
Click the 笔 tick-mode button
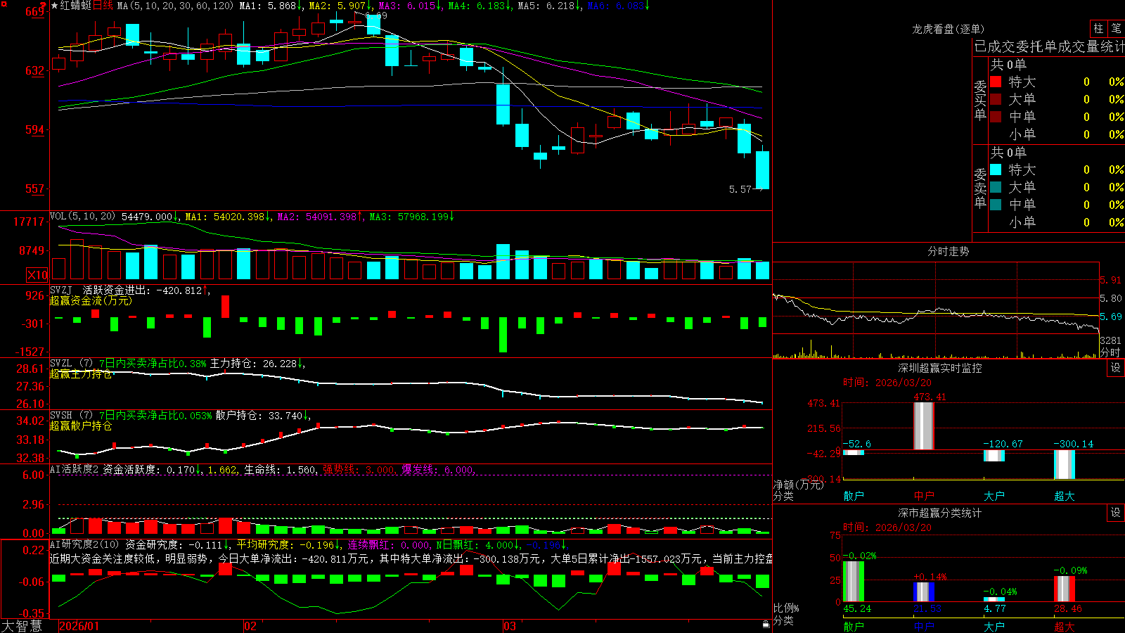point(1116,28)
